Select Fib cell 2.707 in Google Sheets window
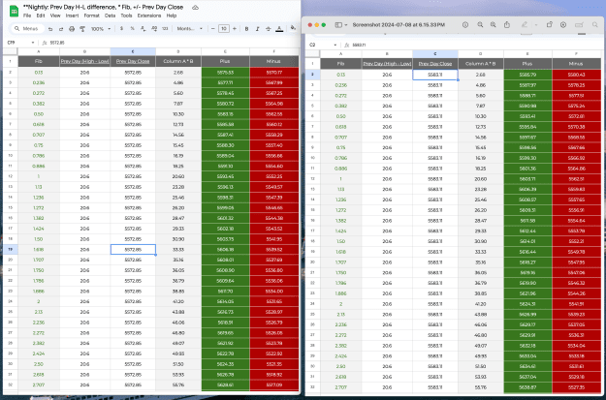 [38, 385]
